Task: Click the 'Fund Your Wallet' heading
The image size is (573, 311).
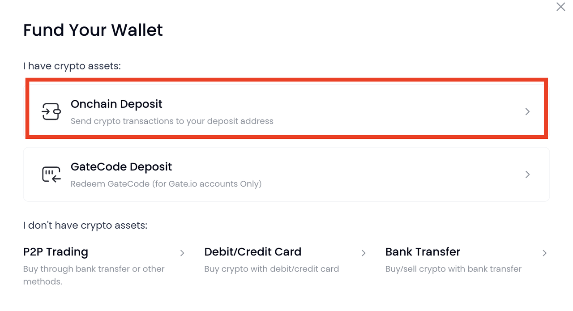Action: [x=93, y=30]
